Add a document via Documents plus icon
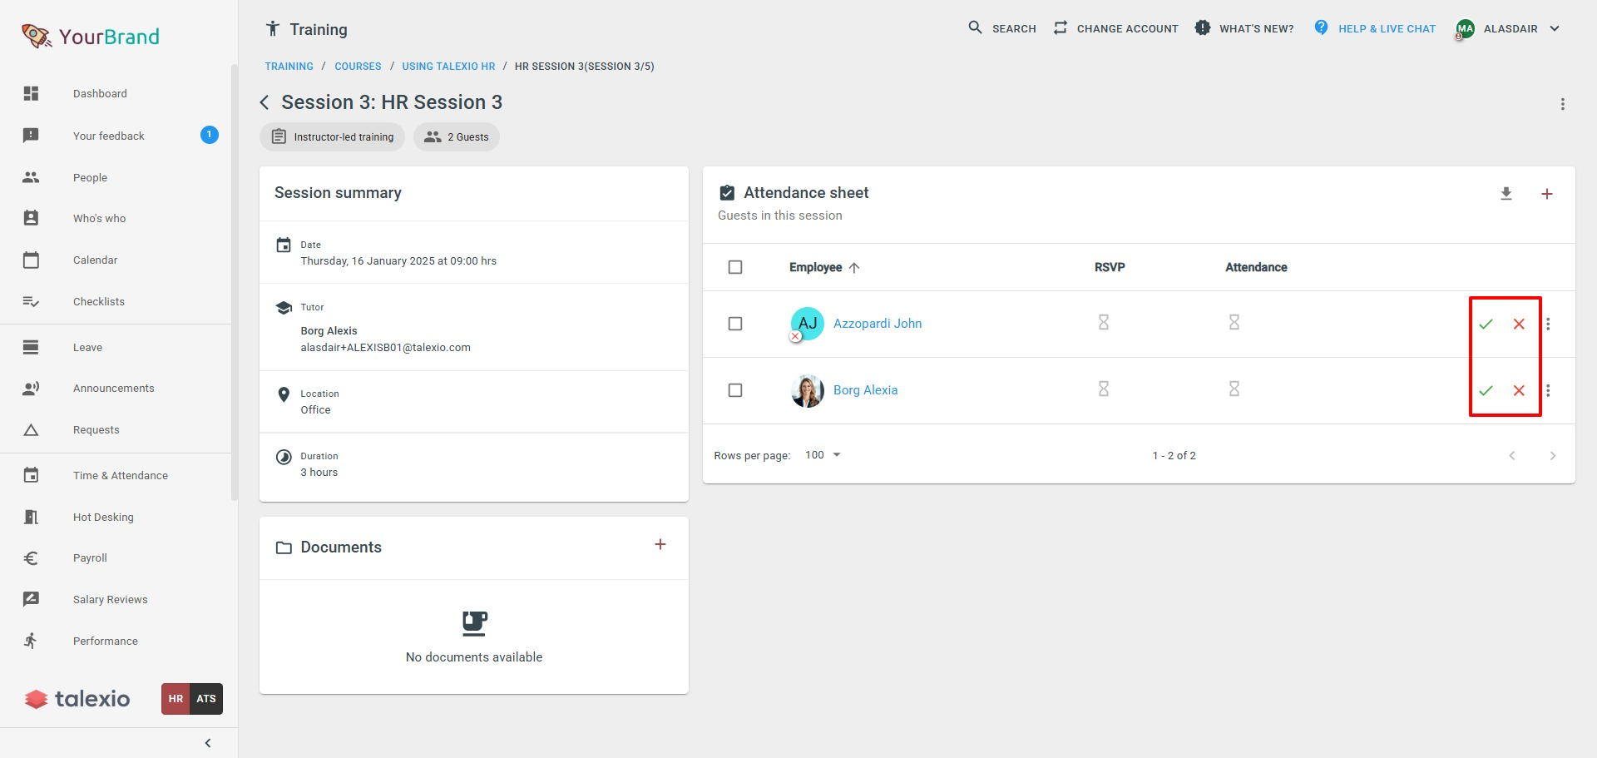1597x758 pixels. click(660, 545)
